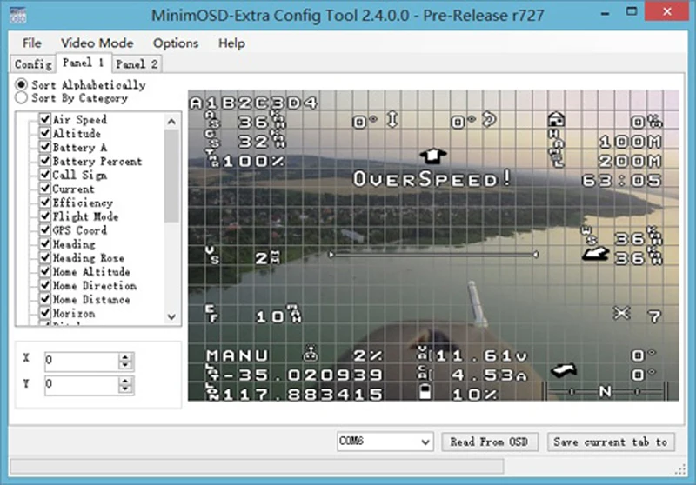The height and width of the screenshot is (485, 696).
Task: Disable the Battery A item
Action: click(45, 146)
